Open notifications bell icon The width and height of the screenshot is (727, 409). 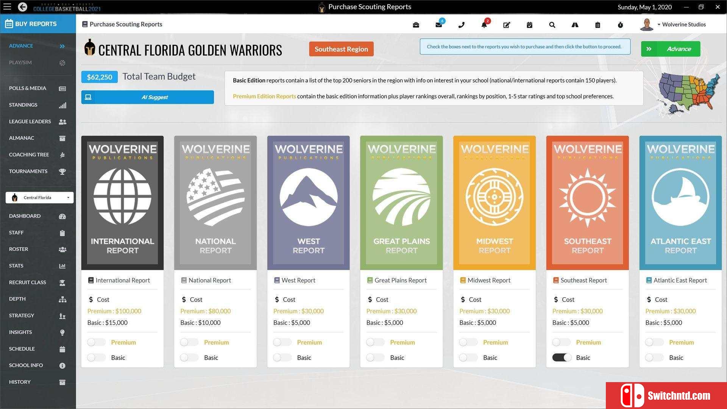pos(484,25)
